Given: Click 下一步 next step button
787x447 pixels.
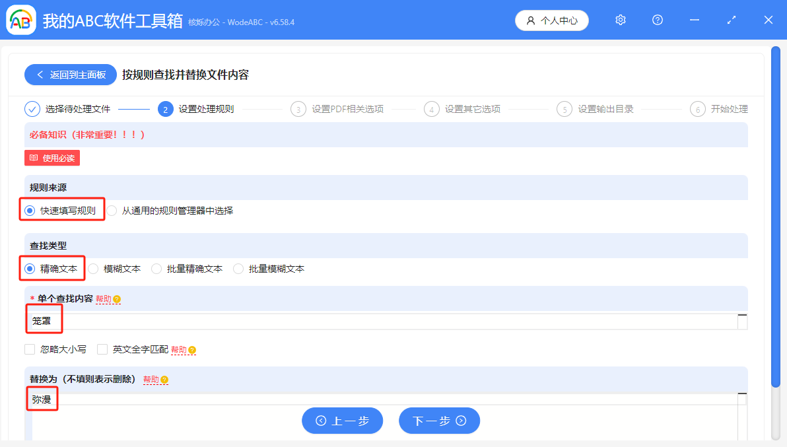Looking at the screenshot, I should (439, 421).
